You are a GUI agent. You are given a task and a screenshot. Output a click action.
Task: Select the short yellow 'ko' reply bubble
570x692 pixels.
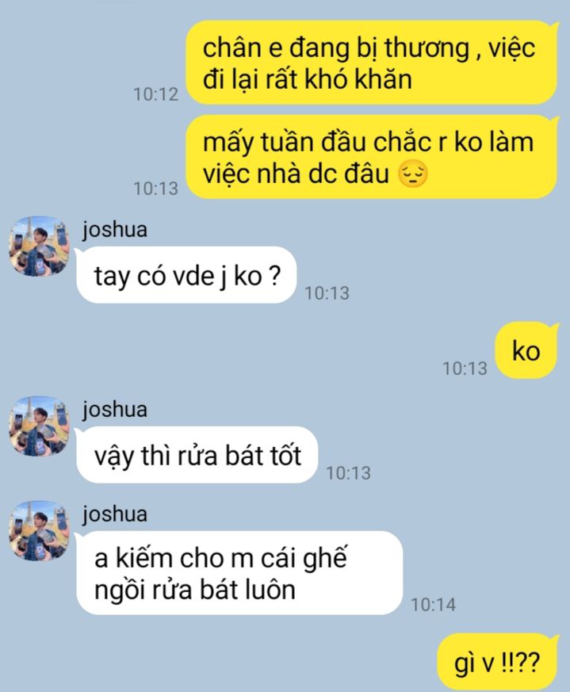526,350
